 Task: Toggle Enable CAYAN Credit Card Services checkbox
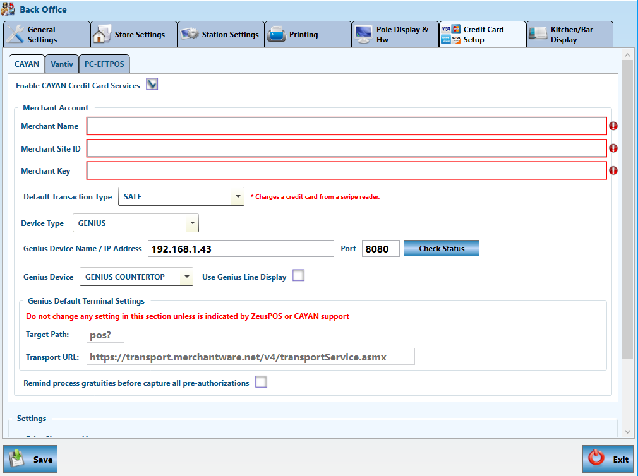(152, 84)
